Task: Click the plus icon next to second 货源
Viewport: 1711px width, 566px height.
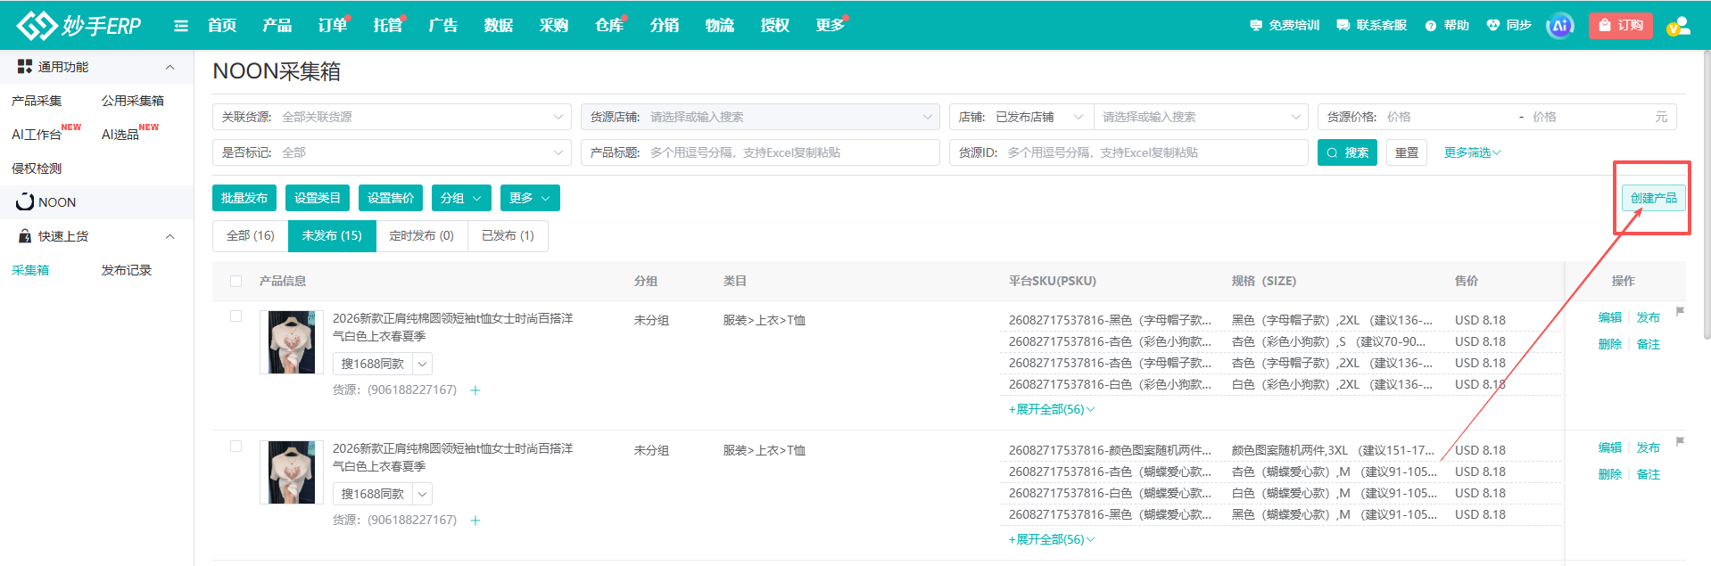Action: click(x=475, y=521)
